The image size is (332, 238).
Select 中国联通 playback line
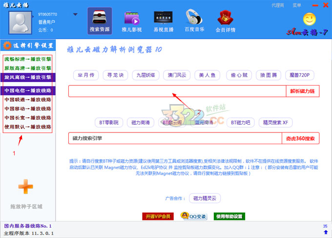pyautogui.click(x=28, y=100)
